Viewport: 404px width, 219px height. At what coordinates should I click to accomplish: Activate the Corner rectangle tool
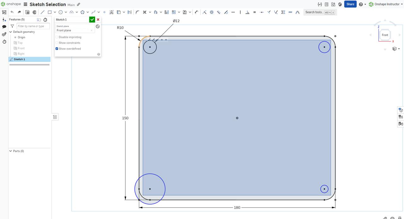[49, 12]
